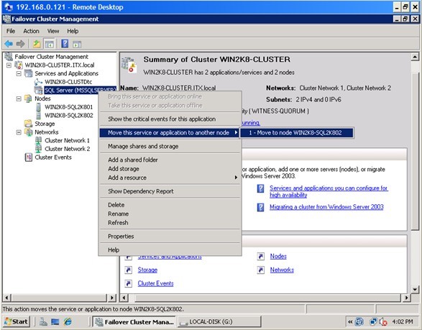Choose Delete from the context menu
This screenshot has height=330, width=422.
170,205
